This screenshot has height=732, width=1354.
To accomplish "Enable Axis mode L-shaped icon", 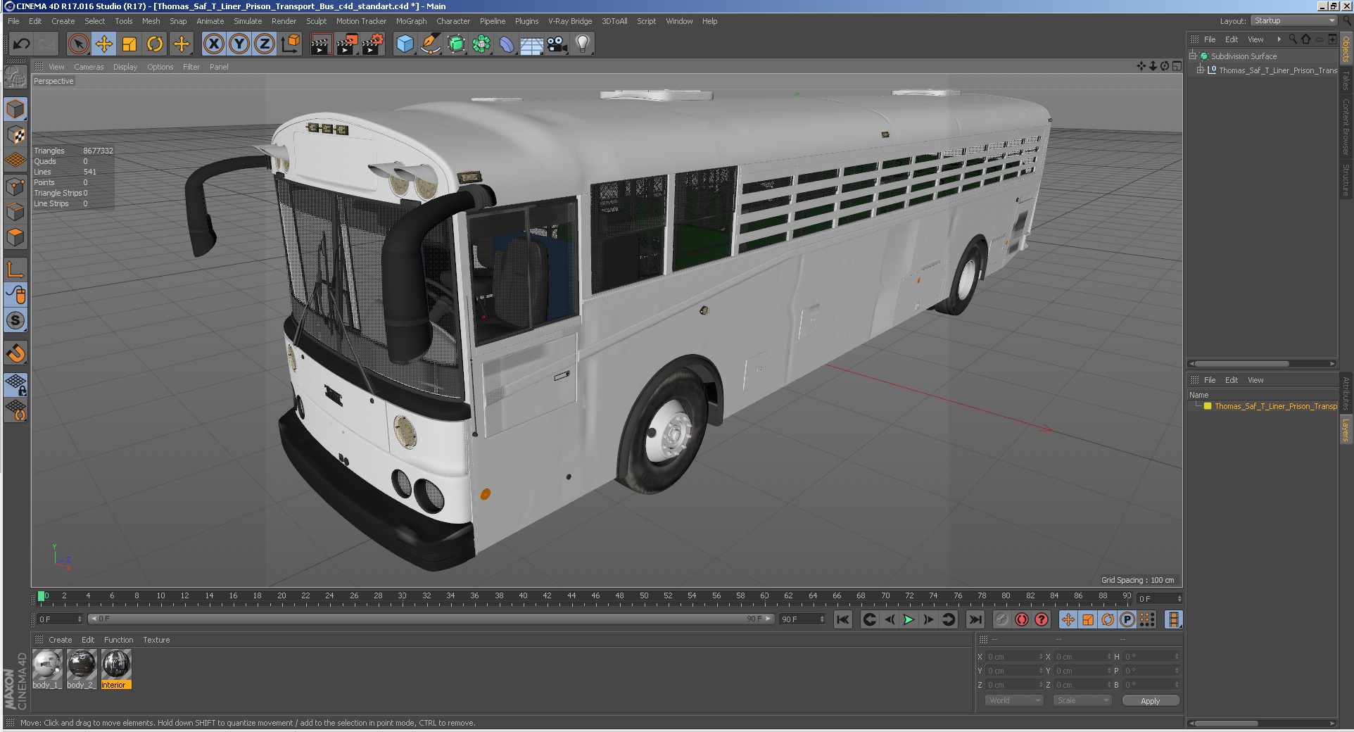I will (x=15, y=269).
